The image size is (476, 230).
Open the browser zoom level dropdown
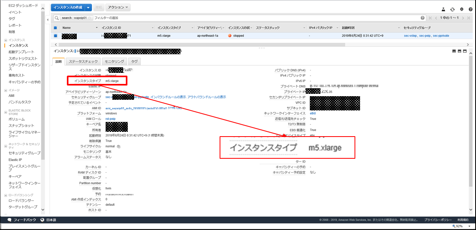click(x=462, y=226)
